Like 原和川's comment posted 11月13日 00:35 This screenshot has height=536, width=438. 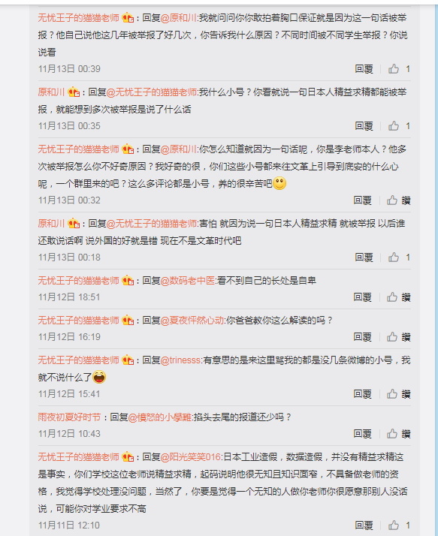coord(399,126)
